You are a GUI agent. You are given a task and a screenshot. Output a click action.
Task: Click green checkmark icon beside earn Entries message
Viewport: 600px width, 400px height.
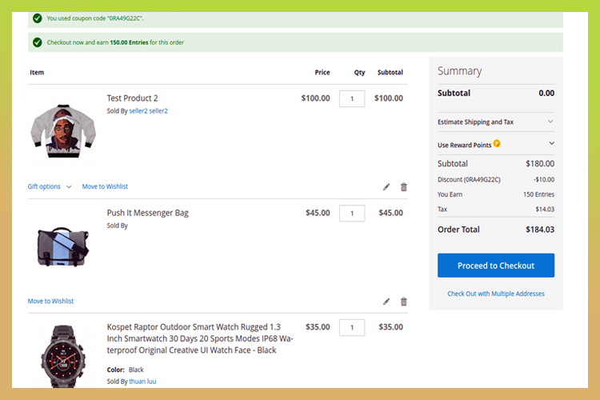click(x=38, y=42)
